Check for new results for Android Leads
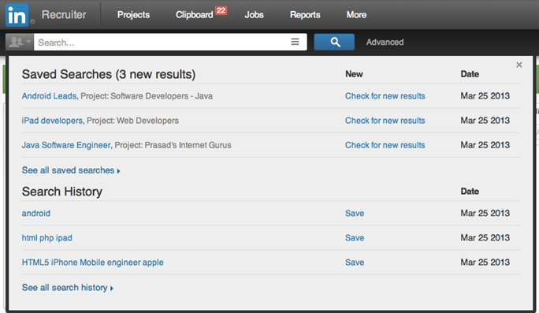This screenshot has height=313, width=539. click(385, 96)
